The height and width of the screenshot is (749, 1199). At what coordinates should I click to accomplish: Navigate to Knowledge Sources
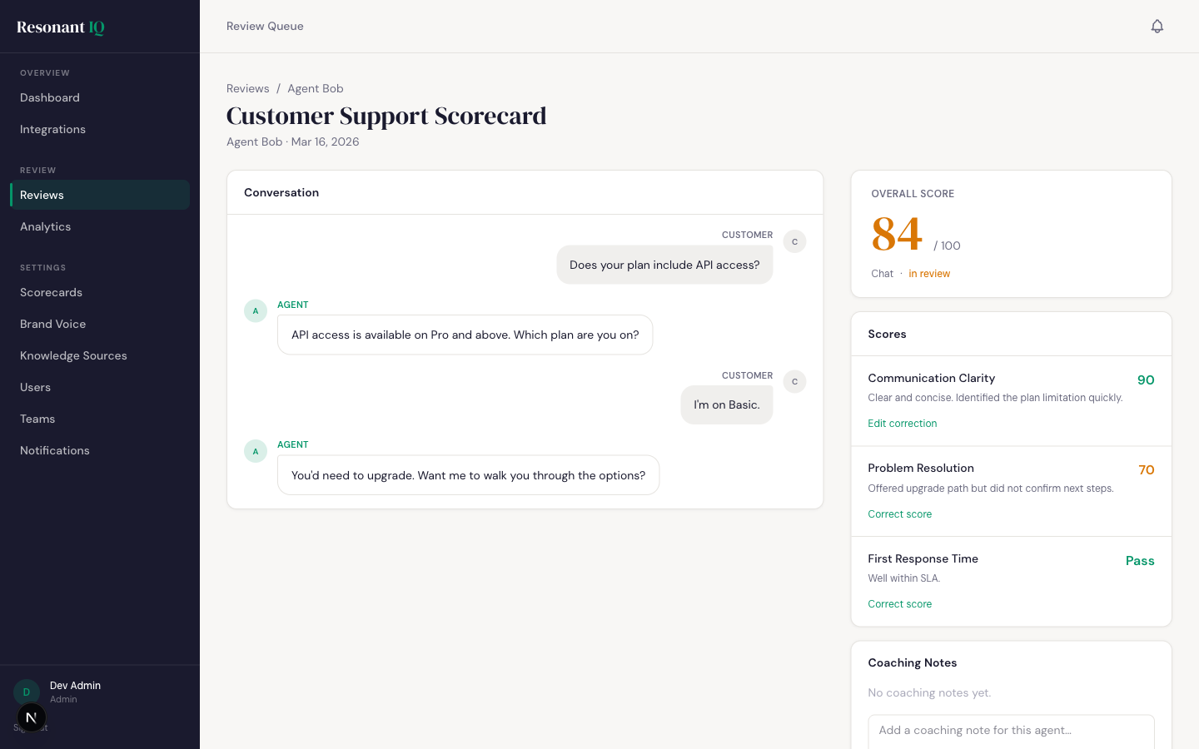coord(73,355)
